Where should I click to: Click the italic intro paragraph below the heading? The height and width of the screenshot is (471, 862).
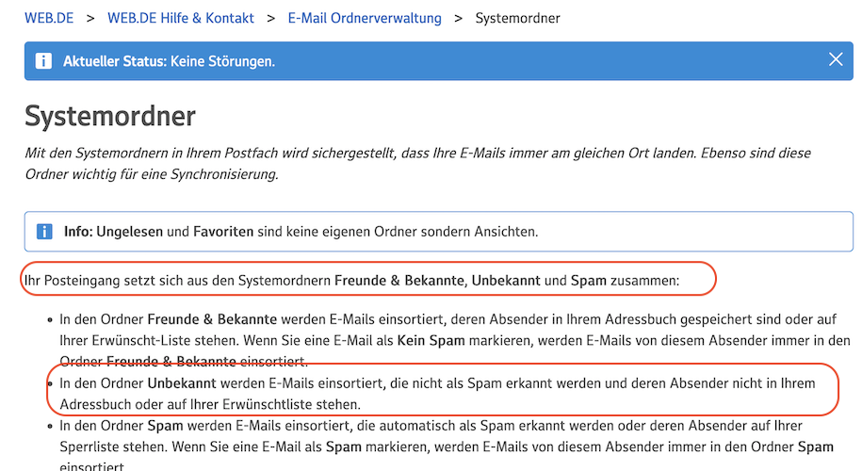pyautogui.click(x=417, y=163)
